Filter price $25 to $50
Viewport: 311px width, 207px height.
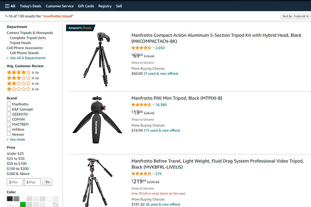[x=16, y=158]
